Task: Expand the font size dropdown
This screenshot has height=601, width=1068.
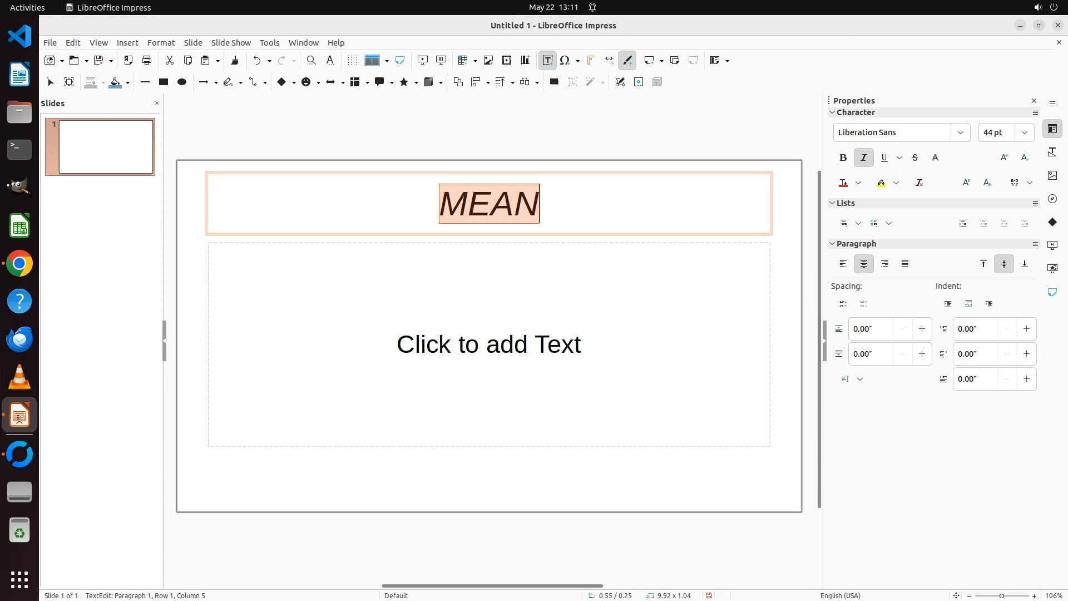Action: 1024,132
